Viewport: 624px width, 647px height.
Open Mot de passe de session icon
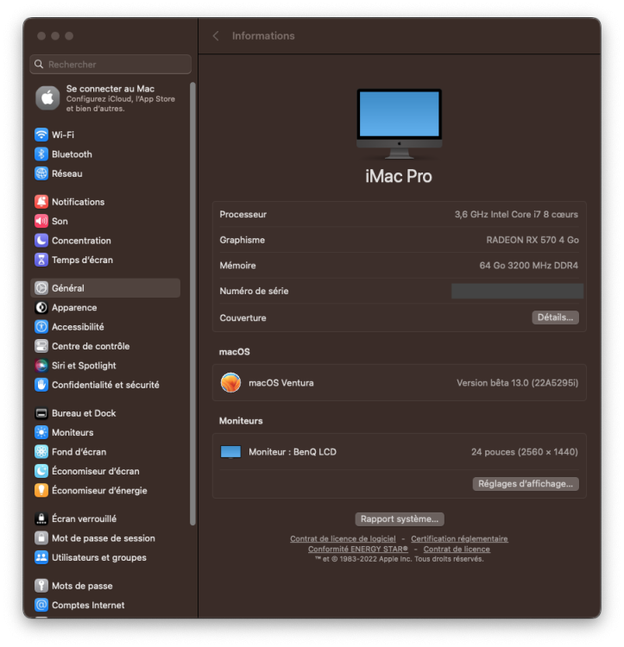(x=41, y=538)
